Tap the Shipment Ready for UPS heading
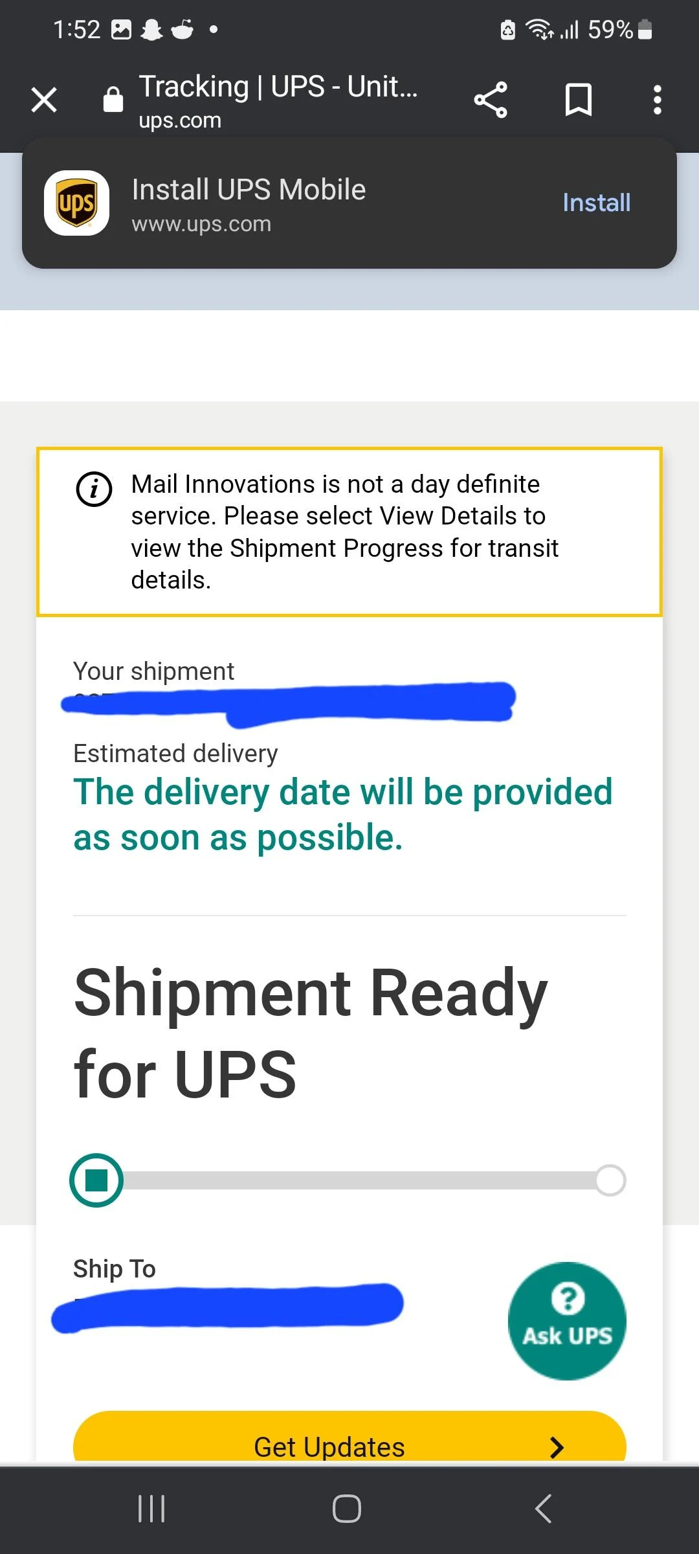Screen dimensions: 699x1554 (311, 1032)
